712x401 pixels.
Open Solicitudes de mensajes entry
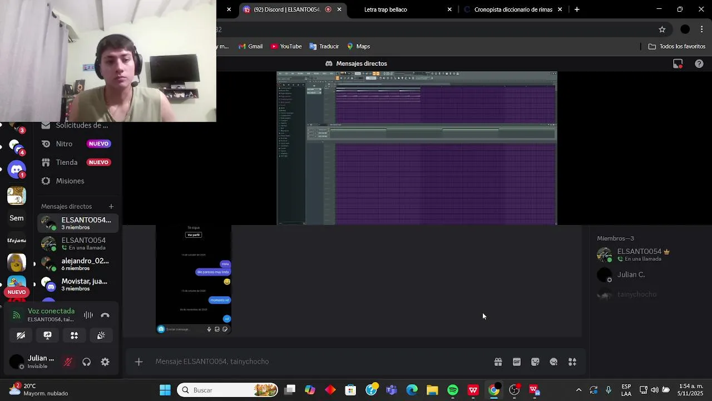pyautogui.click(x=78, y=125)
